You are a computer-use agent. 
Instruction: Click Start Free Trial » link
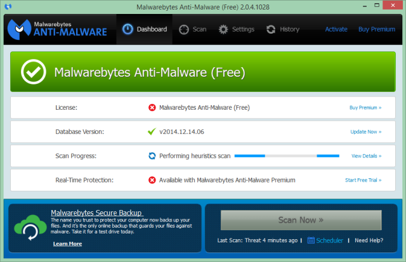[x=363, y=180]
